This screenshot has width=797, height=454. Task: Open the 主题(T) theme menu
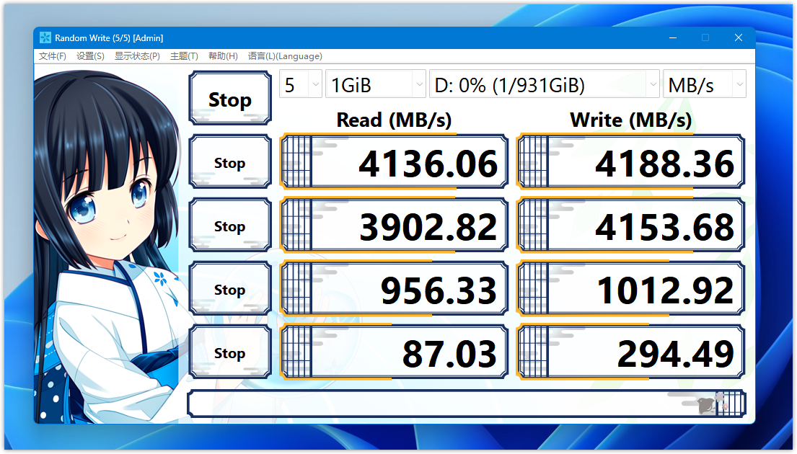[x=184, y=56]
